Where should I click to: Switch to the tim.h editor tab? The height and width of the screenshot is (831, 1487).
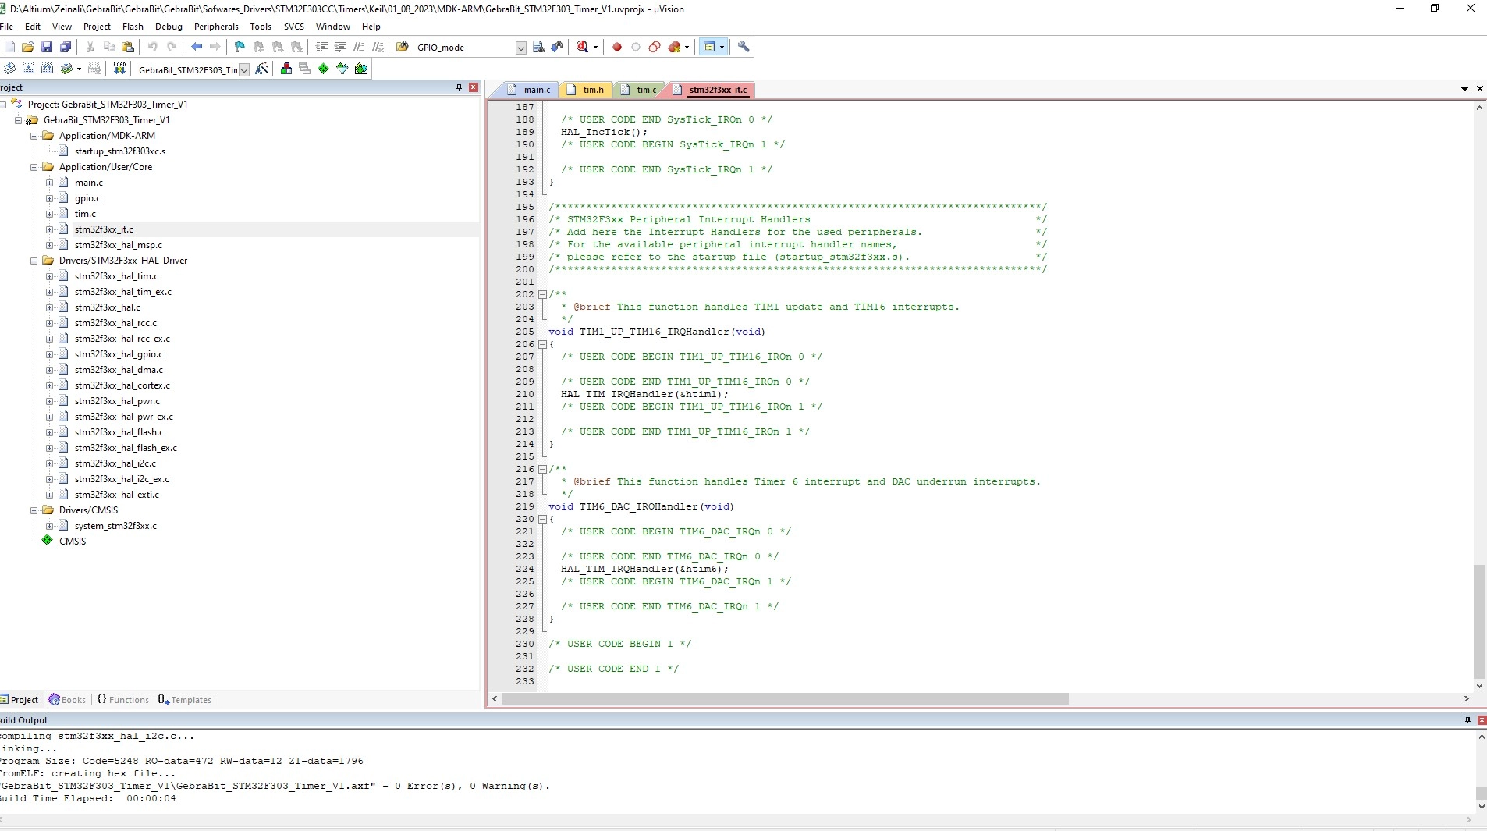pyautogui.click(x=586, y=90)
